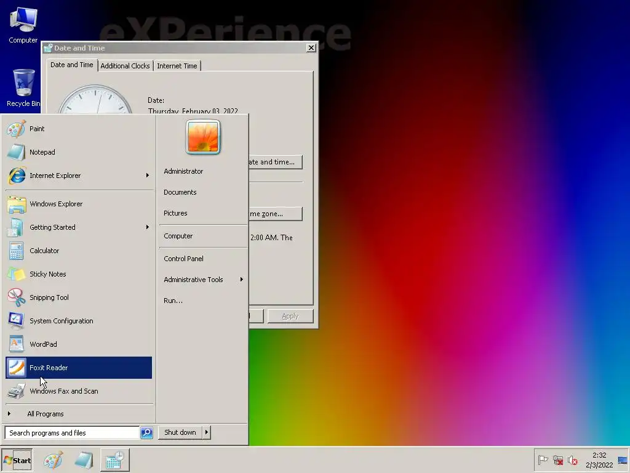Image resolution: width=630 pixels, height=473 pixels.
Task: Switch to the Additional Clocks tab
Action: click(x=125, y=65)
